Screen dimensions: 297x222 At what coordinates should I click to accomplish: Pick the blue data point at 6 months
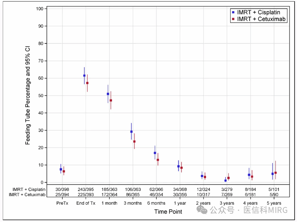[155, 153]
